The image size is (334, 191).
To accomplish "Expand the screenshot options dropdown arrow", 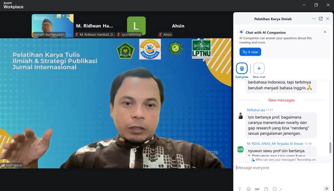I will point(281,189).
